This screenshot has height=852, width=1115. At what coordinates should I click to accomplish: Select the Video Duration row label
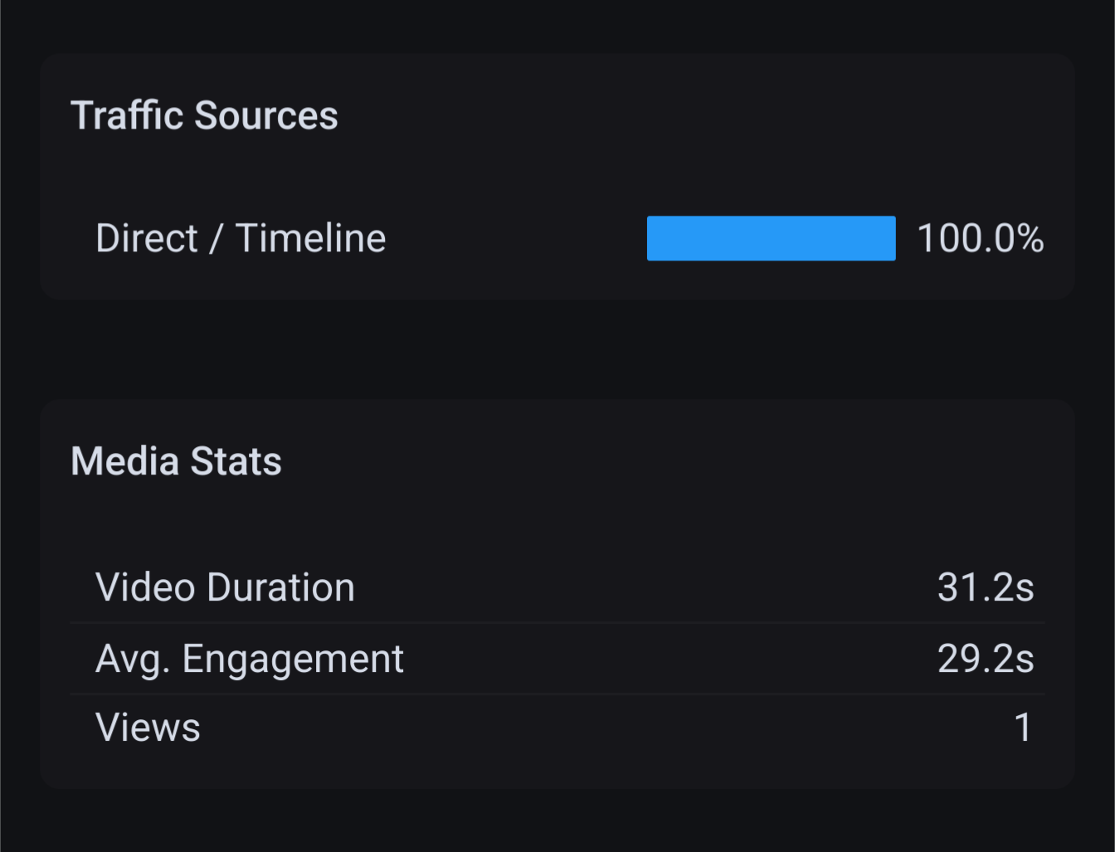[x=225, y=587]
